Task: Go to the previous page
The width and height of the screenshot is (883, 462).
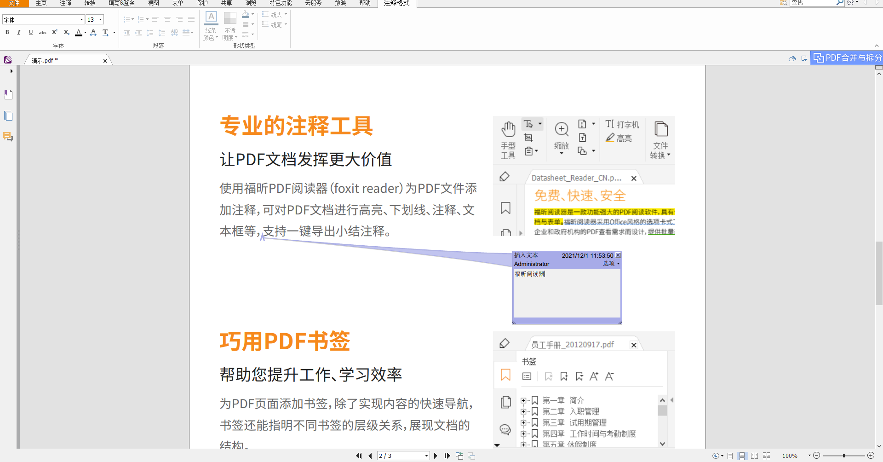Action: coord(370,456)
